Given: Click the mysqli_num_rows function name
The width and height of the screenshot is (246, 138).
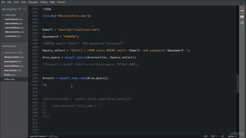Looking at the screenshot, I should coord(73,78).
